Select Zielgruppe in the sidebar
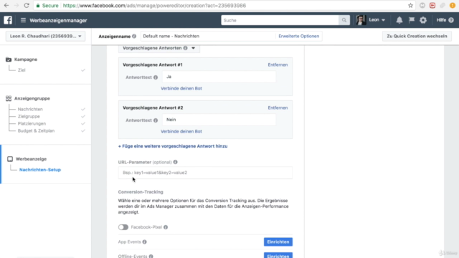 click(29, 116)
